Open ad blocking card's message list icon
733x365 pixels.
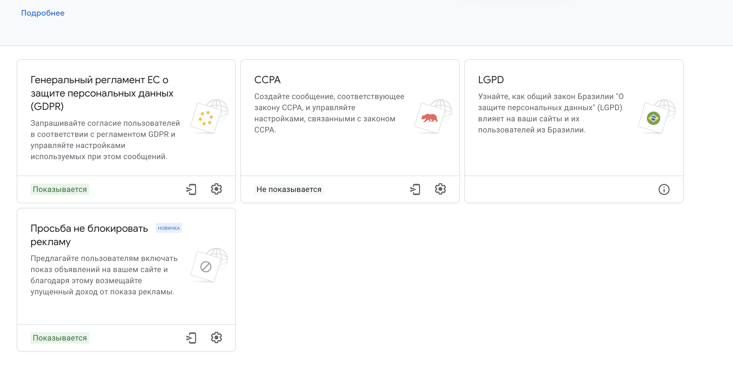point(191,338)
